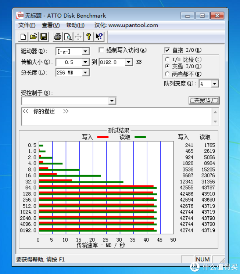Enable the force write access checkbox
This screenshot has height=274, width=240.
(101, 50)
